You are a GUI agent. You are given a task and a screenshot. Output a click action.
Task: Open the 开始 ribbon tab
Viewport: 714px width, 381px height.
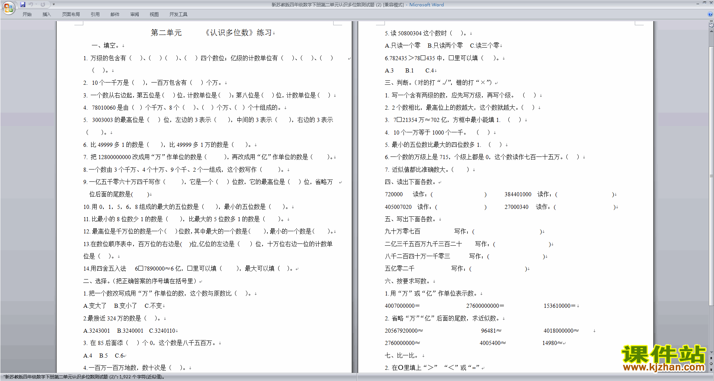tap(27, 14)
